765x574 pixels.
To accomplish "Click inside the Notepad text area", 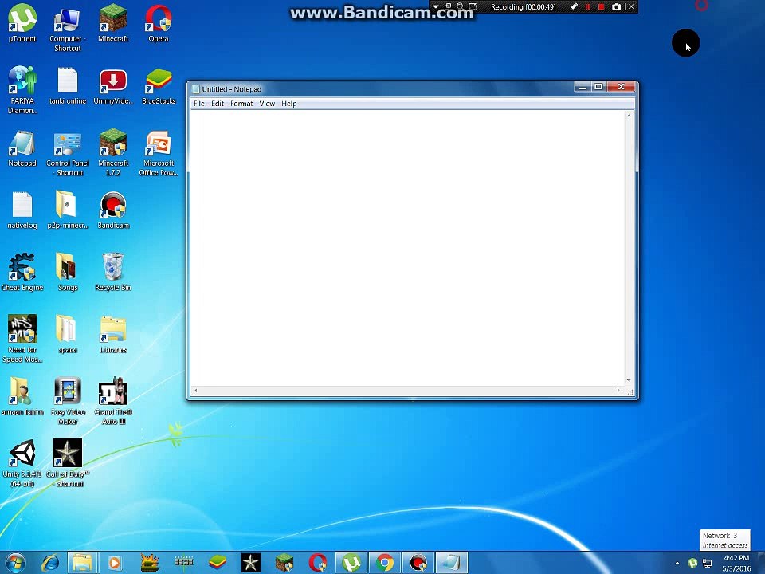I will (x=407, y=248).
